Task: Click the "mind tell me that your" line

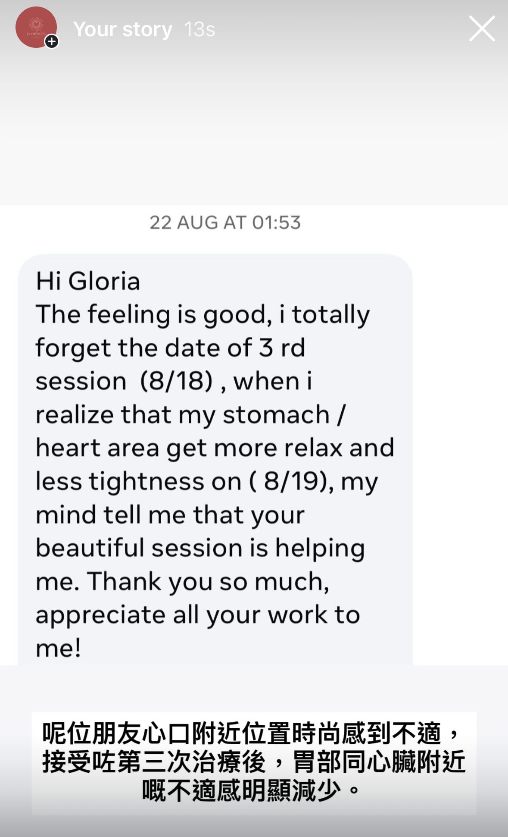Action: click(170, 514)
